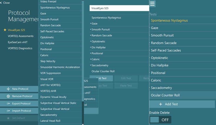Click the Paste Test button
216x125 pixels.
tap(126, 86)
